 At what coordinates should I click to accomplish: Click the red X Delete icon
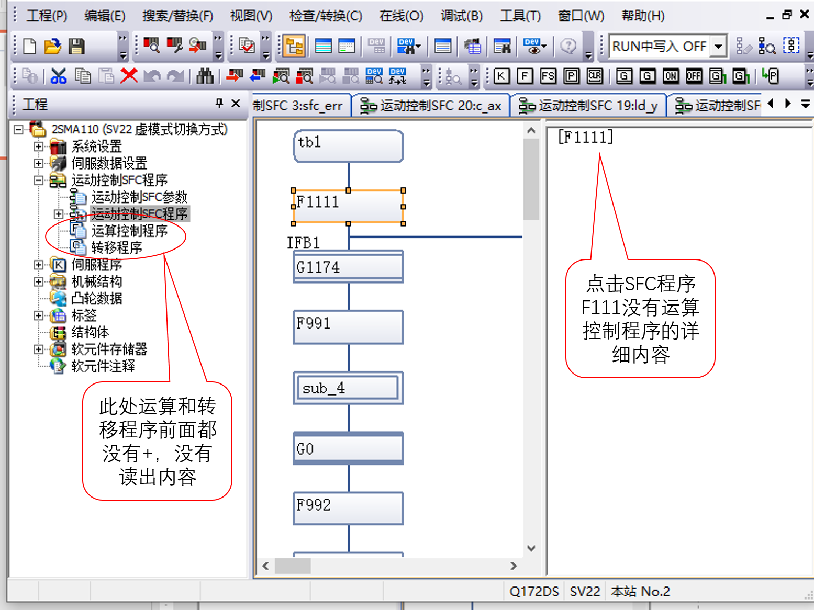click(129, 76)
